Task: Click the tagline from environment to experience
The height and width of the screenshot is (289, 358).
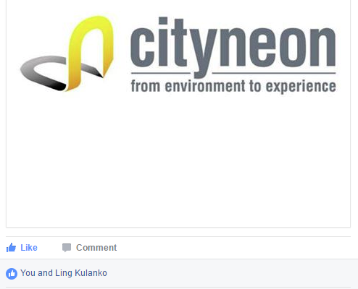Action: pos(233,86)
